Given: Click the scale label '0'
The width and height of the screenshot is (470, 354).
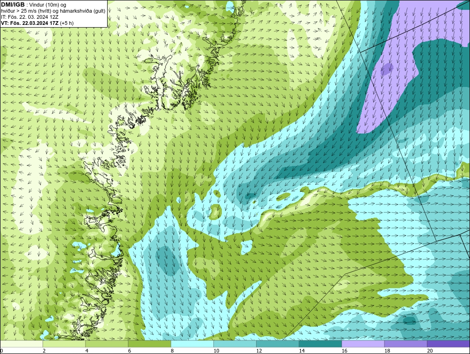Looking at the screenshot, I should tap(1, 351).
